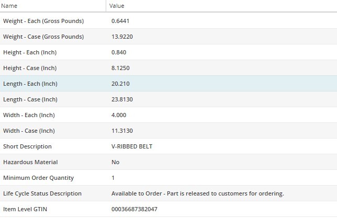
Task: Click the 13.9220 case weight value
Action: (122, 37)
